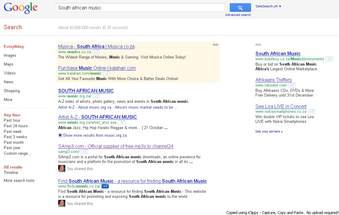Image resolution: width=339 pixels, height=215 pixels.
Task: Open the 'Artist A-Z' sitelink under music.org.za
Action: pyautogui.click(x=66, y=107)
